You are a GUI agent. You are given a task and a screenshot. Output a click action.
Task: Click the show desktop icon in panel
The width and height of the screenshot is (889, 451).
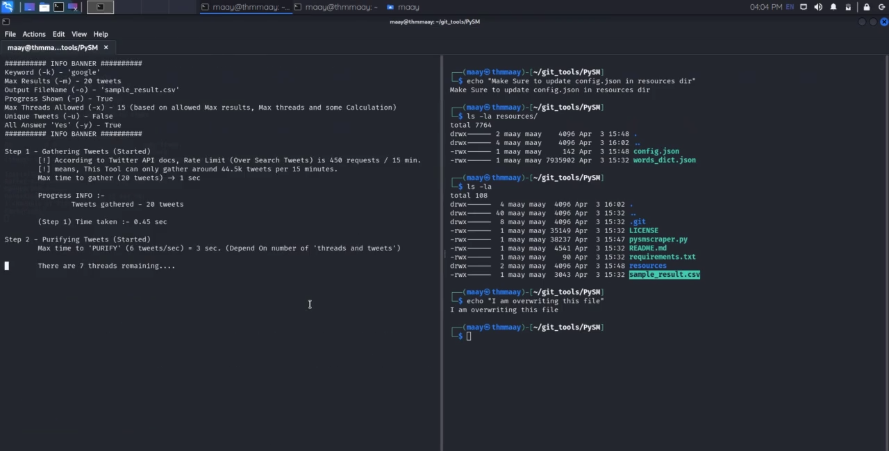[x=29, y=7]
